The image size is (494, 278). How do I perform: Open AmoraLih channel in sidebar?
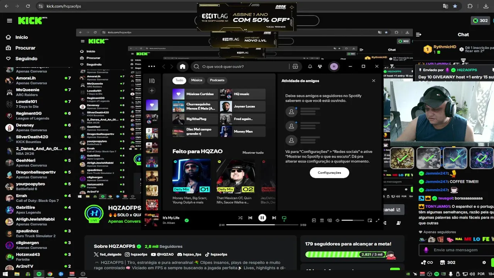[38, 80]
